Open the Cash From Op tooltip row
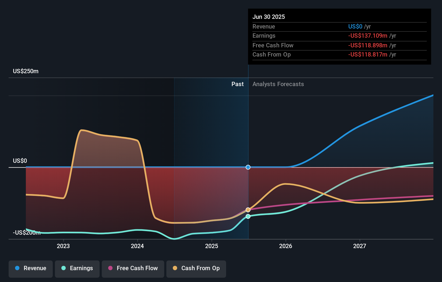The height and width of the screenshot is (282, 442). 272,55
